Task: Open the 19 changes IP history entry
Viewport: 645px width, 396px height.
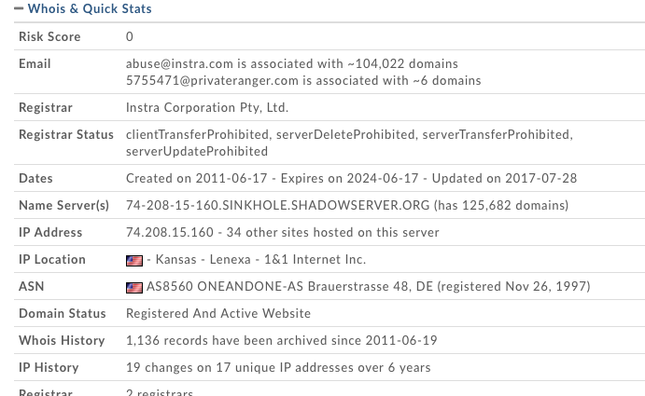Action: [x=278, y=368]
